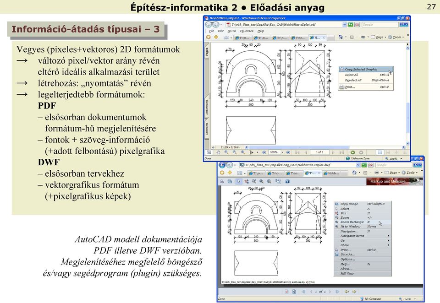Expand Navigator Items submenu arrow
Image resolution: width=440 pixels, height=303 pixels.
point(388,236)
